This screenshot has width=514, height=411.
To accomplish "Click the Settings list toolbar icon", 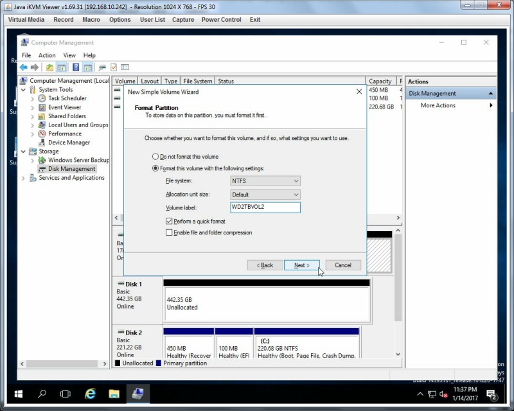I will [125, 67].
